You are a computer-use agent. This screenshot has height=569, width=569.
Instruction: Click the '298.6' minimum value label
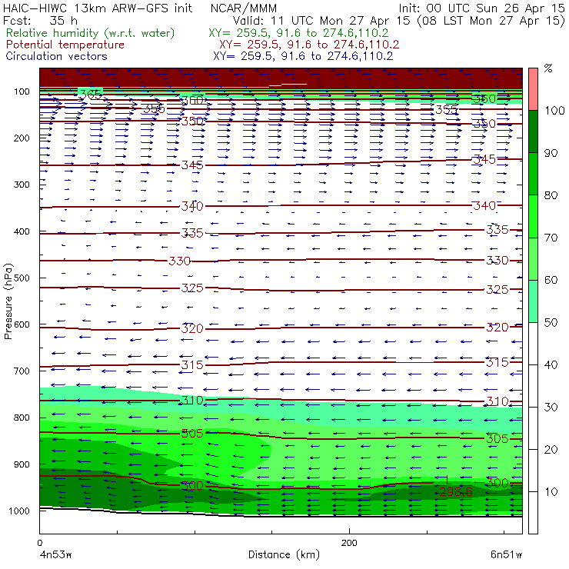tap(456, 491)
